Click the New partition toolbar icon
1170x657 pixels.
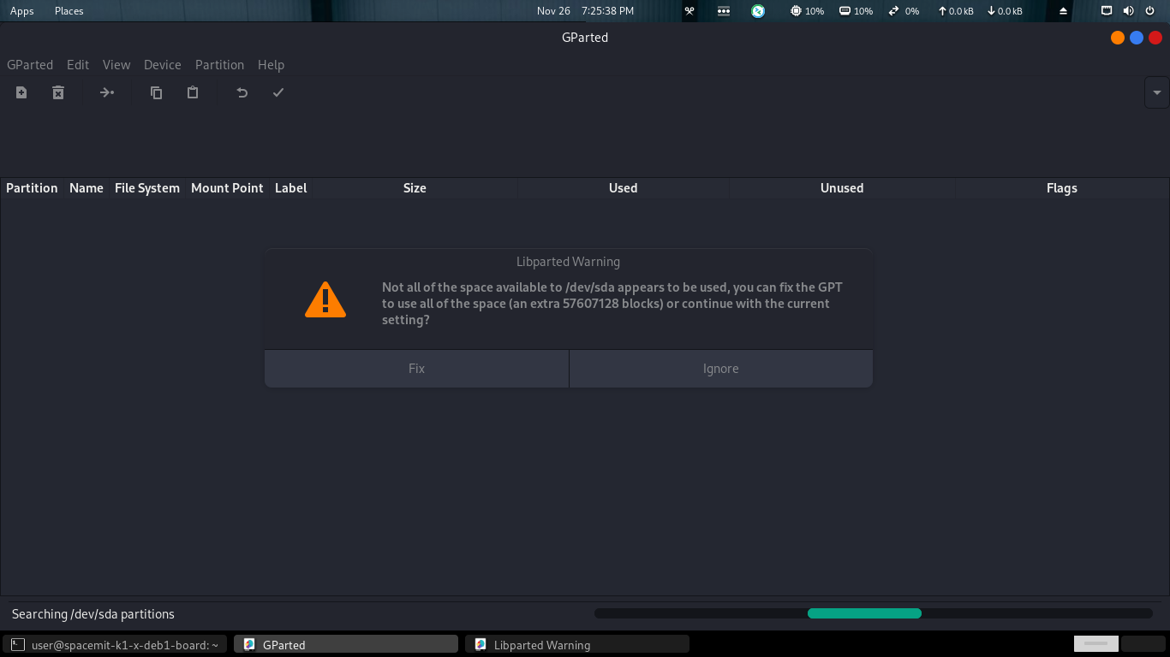tap(21, 92)
